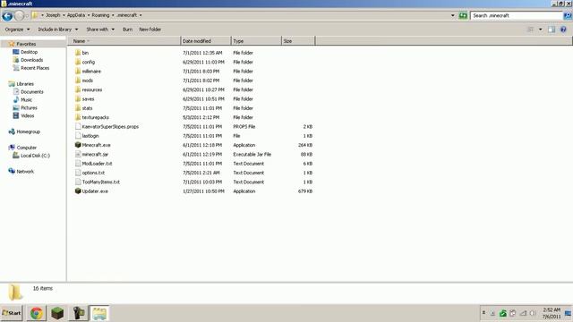This screenshot has width=573, height=322.
Task: Select the saves folder icon
Action: (78, 99)
